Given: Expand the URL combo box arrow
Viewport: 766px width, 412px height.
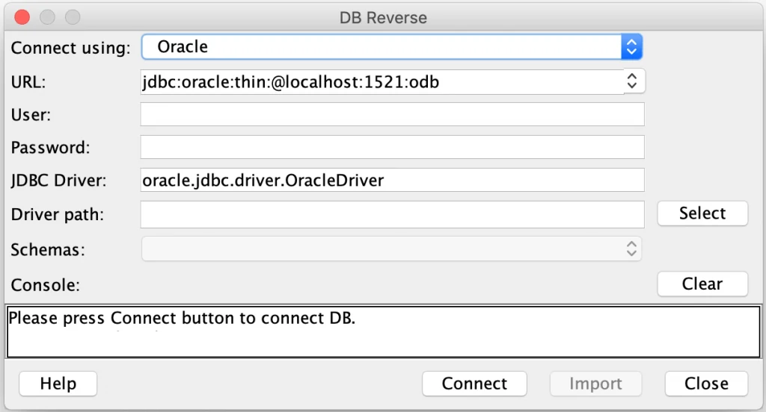Looking at the screenshot, I should point(632,81).
